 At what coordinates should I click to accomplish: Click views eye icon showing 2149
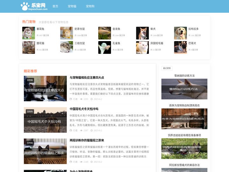point(81,162)
